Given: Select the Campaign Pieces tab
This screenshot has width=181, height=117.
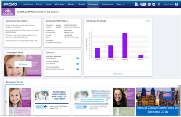Looking at the screenshot, I should [x=14, y=82].
